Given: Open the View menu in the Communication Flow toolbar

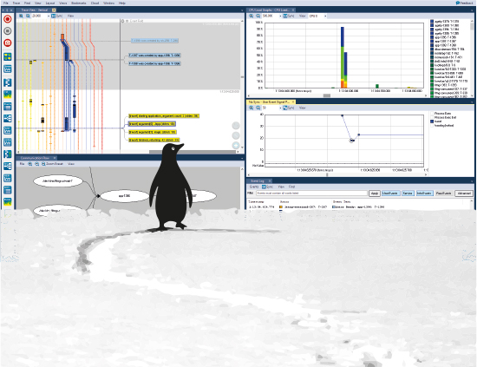Looking at the screenshot, I should 71,164.
